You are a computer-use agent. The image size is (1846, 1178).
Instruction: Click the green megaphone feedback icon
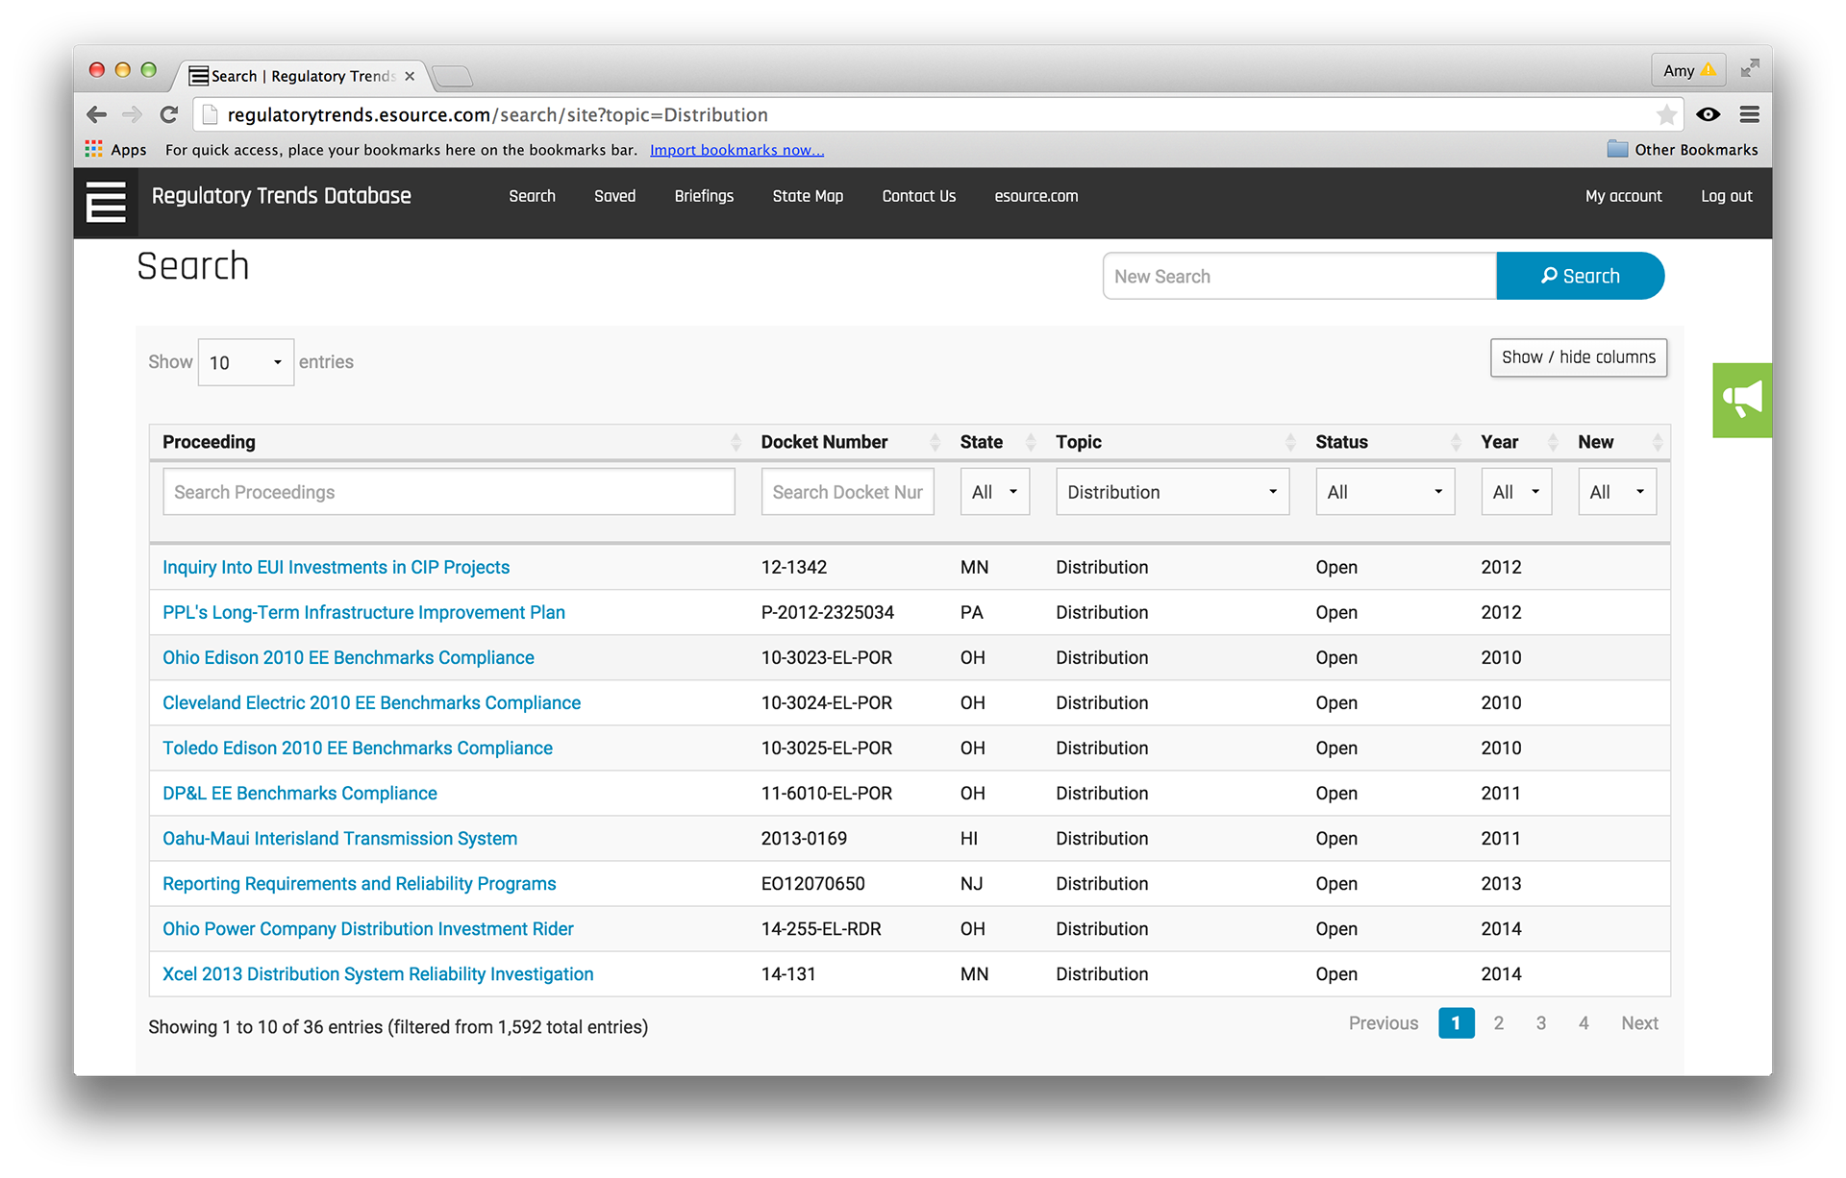(x=1741, y=400)
